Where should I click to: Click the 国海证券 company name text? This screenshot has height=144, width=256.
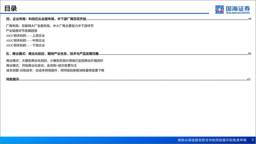click(238, 9)
